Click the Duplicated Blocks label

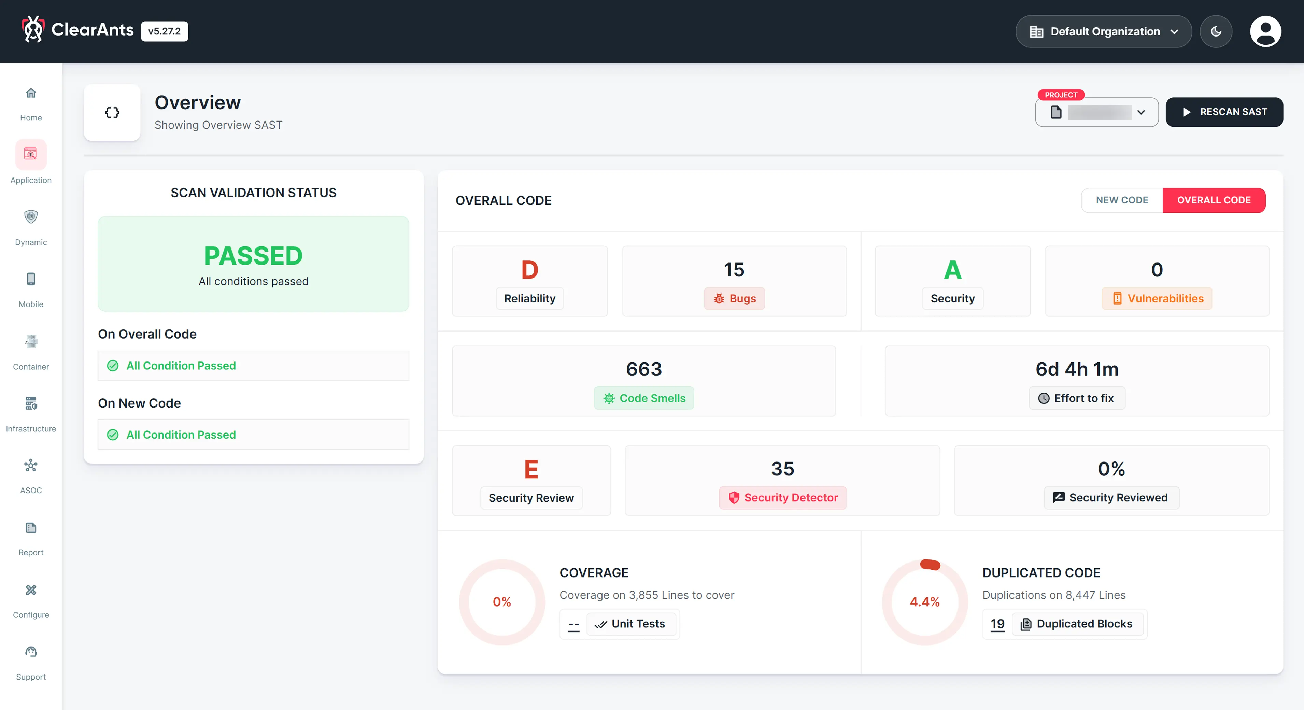point(1078,624)
